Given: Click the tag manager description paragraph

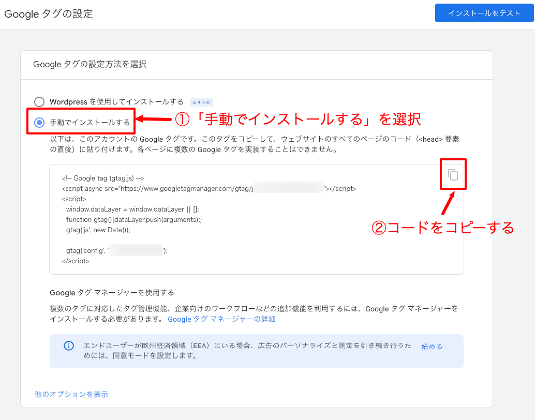Looking at the screenshot, I should tap(254, 313).
